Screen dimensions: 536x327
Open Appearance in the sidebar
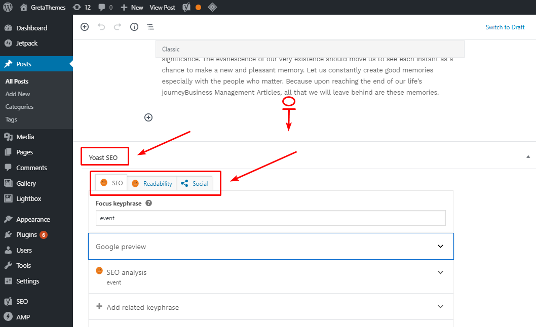click(36, 219)
